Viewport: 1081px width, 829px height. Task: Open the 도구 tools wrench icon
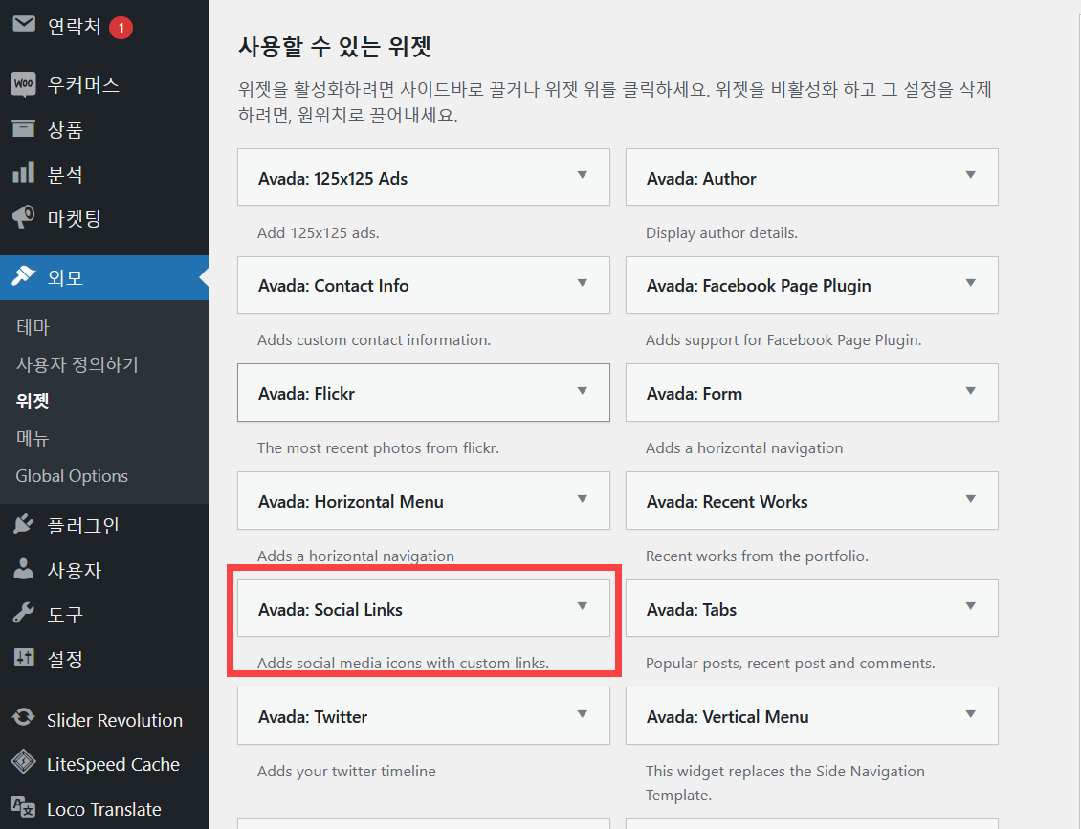pos(24,614)
